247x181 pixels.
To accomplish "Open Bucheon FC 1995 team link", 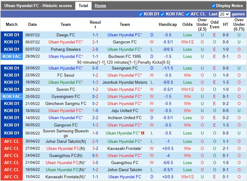I will (x=125, y=56).
